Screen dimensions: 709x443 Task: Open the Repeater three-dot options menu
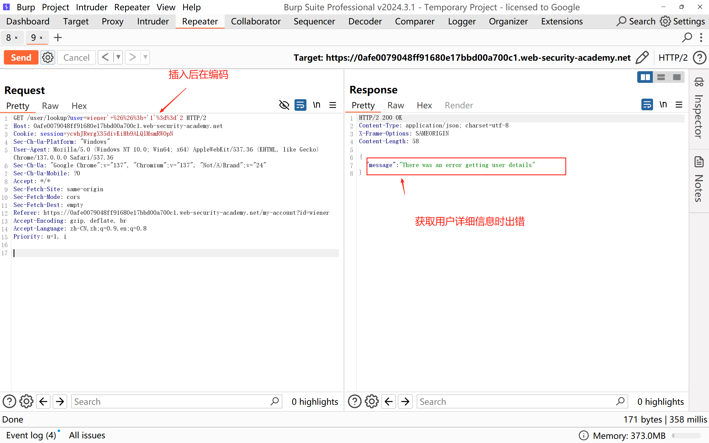coord(701,37)
